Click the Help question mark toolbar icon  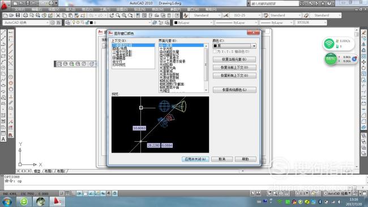pyautogui.click(x=177, y=15)
